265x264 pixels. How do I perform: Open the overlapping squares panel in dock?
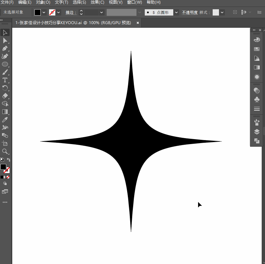(257, 141)
